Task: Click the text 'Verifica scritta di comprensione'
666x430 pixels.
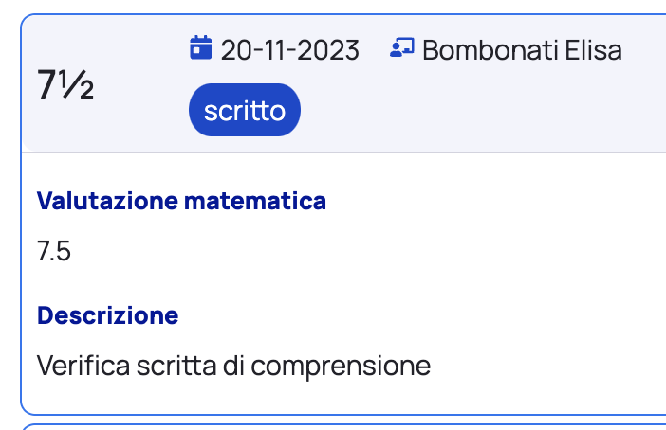Action: pyautogui.click(x=233, y=365)
